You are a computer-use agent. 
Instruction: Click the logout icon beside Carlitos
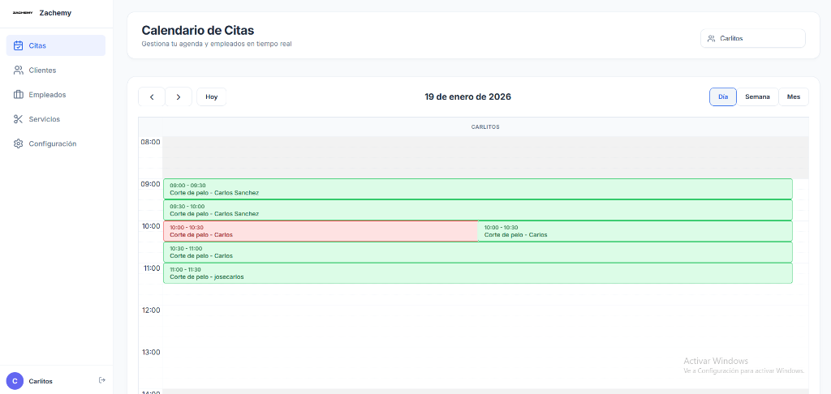pyautogui.click(x=101, y=380)
